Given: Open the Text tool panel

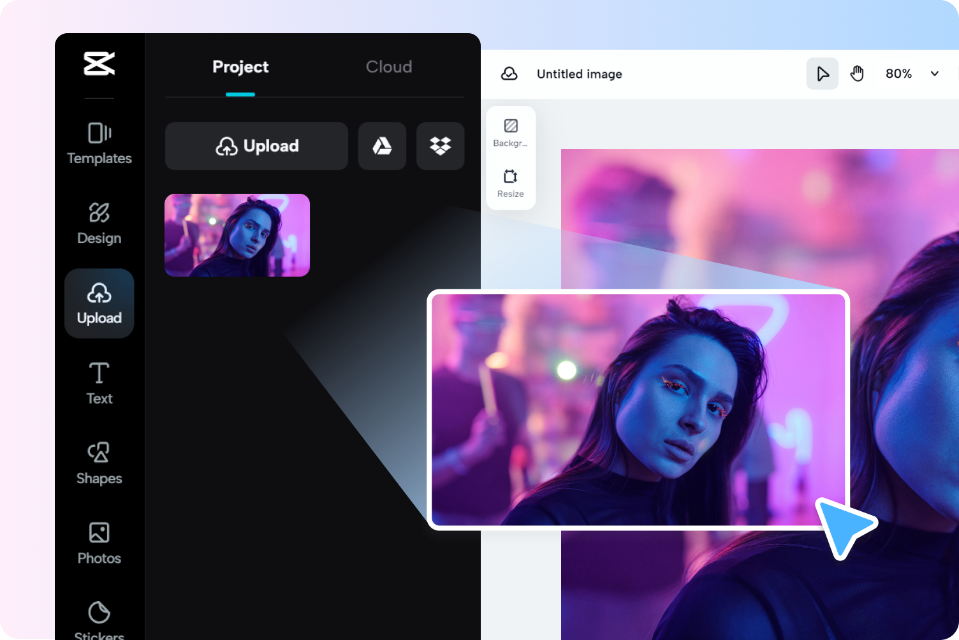Looking at the screenshot, I should click(99, 383).
